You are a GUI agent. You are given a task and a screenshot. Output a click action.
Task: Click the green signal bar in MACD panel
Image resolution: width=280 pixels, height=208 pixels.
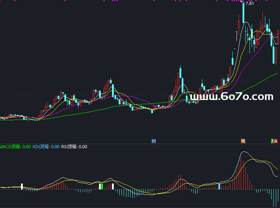(101, 186)
